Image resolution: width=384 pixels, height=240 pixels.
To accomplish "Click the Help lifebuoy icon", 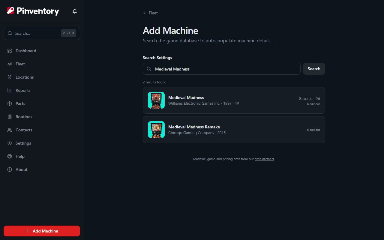I will (x=10, y=156).
